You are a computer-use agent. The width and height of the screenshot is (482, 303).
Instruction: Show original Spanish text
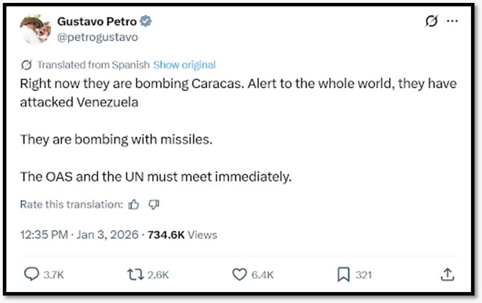(184, 64)
